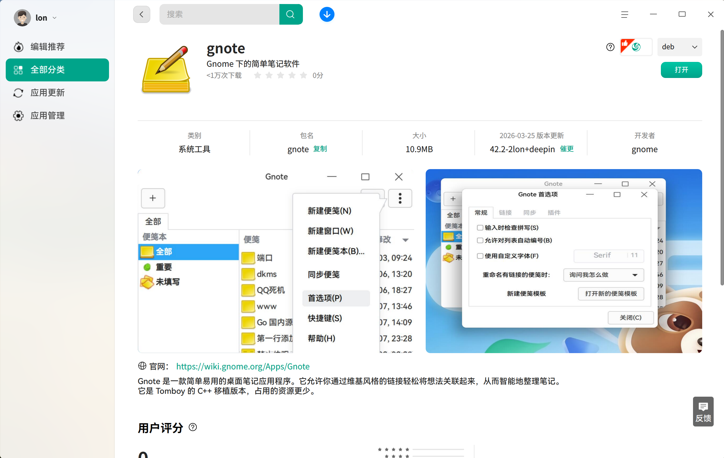Rate gnote by clicking the fifth star
The image size is (724, 458).
click(x=303, y=75)
